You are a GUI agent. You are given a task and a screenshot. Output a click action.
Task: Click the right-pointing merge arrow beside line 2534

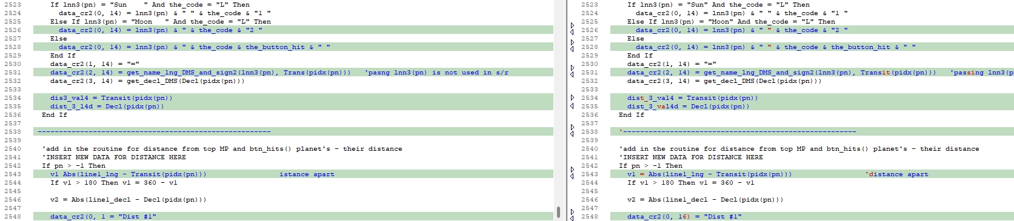(x=572, y=97)
